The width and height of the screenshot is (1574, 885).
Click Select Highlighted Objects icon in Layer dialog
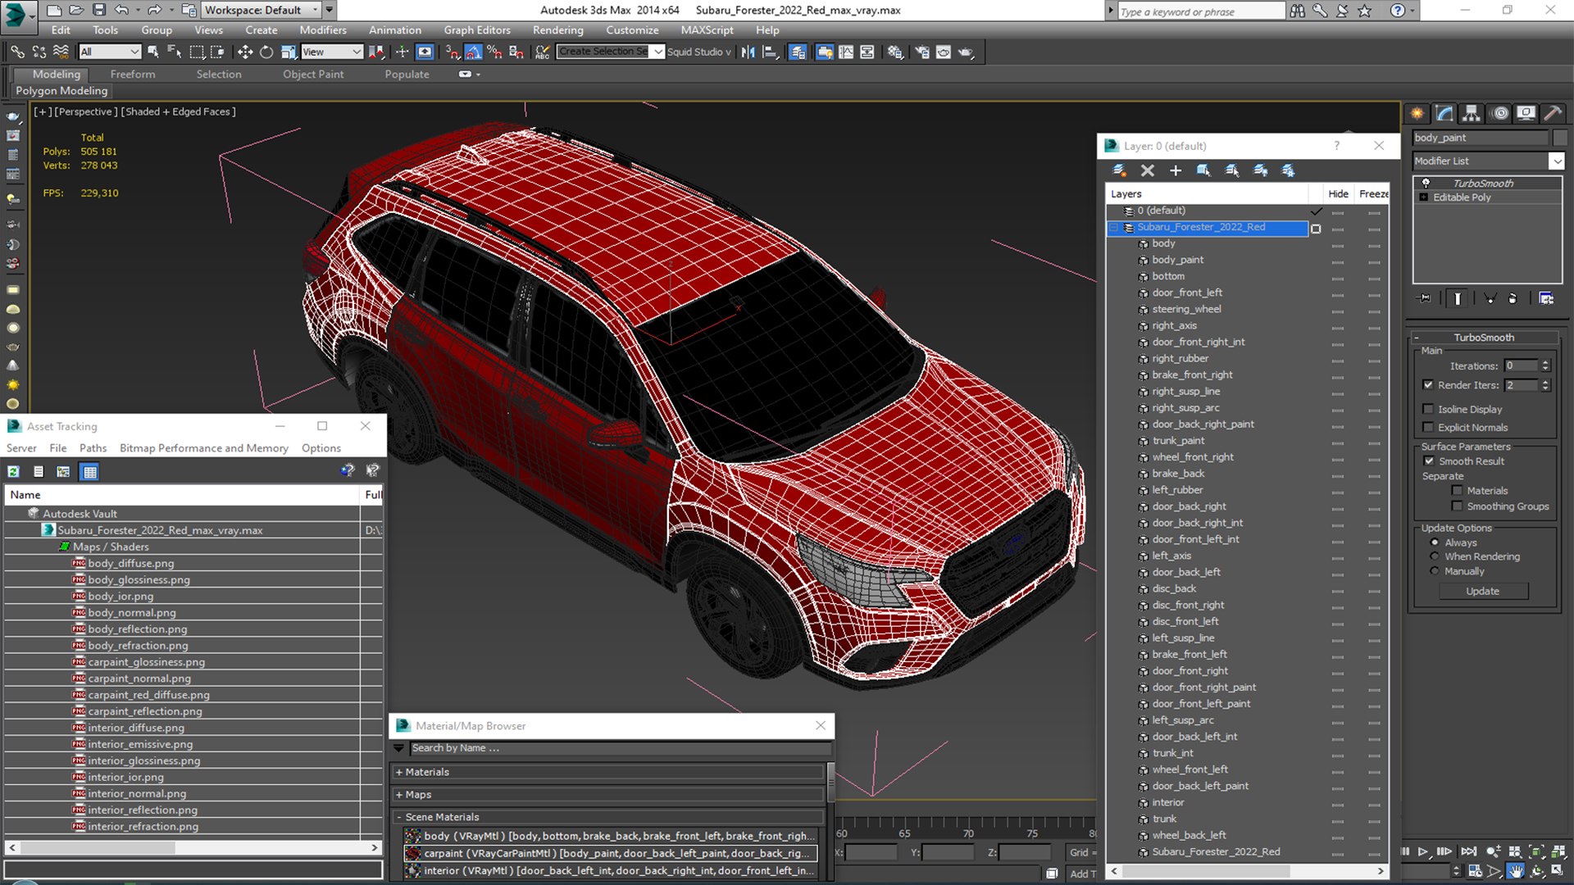coord(1203,170)
